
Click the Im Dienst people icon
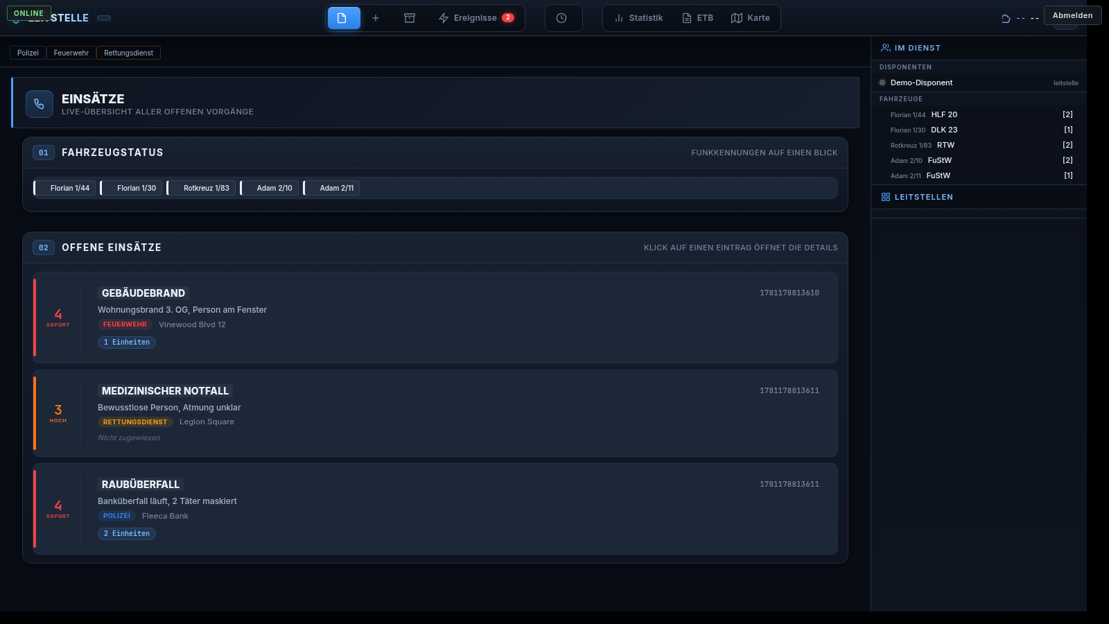pos(885,48)
